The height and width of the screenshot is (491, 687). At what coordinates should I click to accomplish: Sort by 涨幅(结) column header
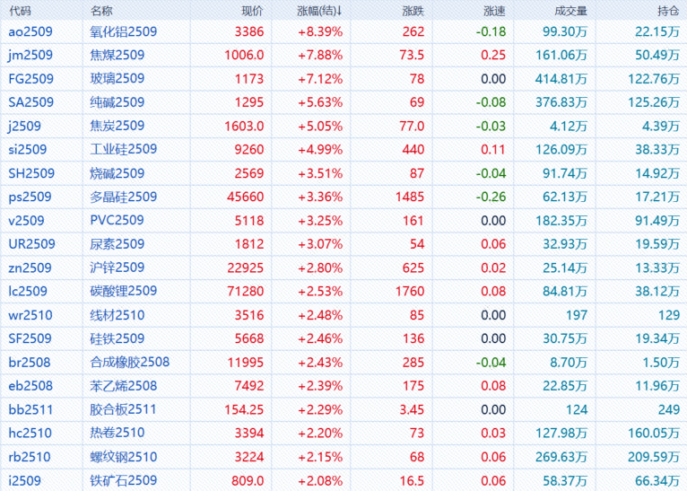pyautogui.click(x=319, y=11)
